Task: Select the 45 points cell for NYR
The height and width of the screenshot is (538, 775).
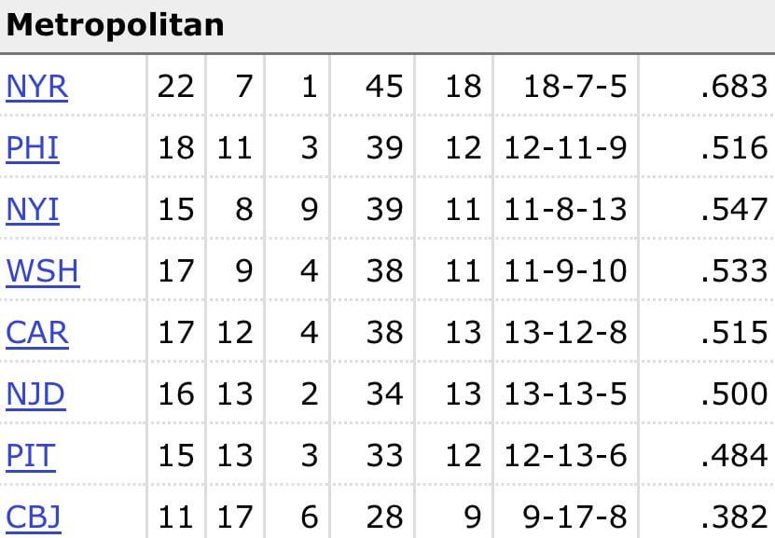Action: 383,87
